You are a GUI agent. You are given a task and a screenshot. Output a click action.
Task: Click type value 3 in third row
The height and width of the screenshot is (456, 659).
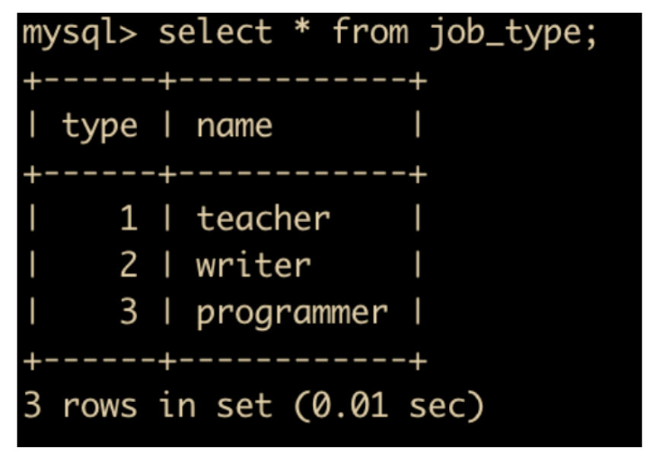[x=129, y=312]
